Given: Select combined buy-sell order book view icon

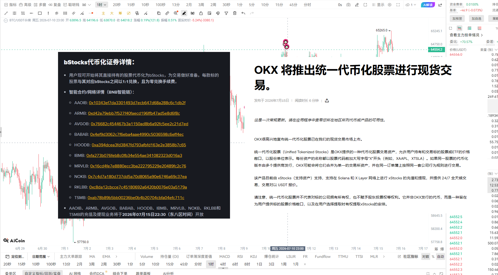Looking at the screenshot, I should tap(459, 28).
